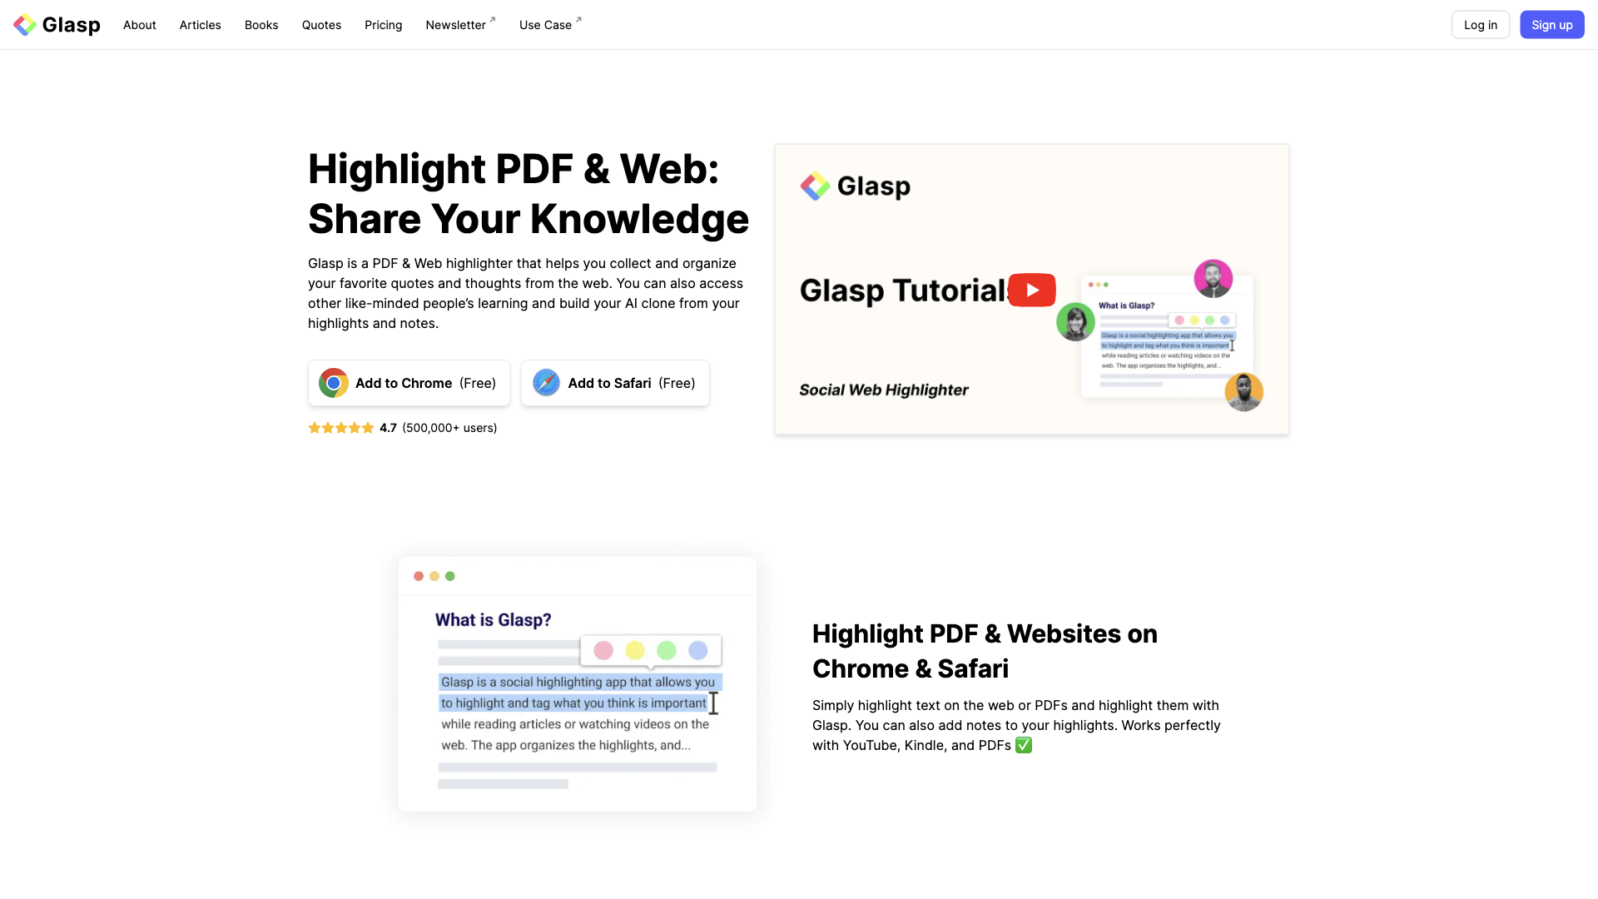Click the Log in button
The image size is (1598, 899).
pos(1481,25)
